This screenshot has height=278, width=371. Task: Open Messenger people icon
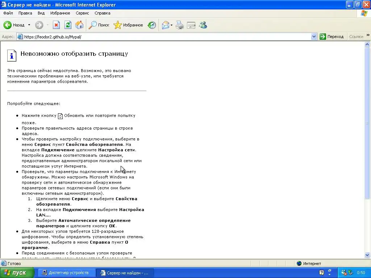[x=203, y=25]
